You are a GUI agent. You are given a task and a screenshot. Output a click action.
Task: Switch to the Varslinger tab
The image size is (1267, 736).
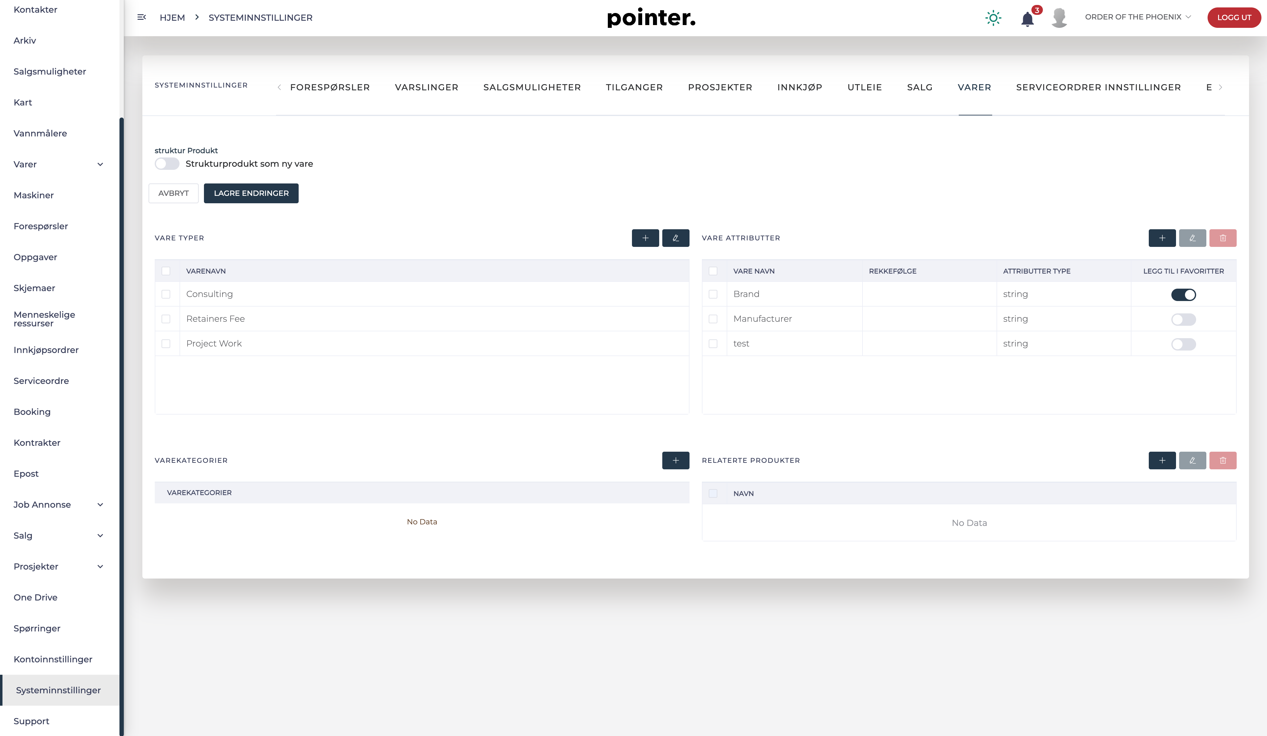[x=426, y=88]
